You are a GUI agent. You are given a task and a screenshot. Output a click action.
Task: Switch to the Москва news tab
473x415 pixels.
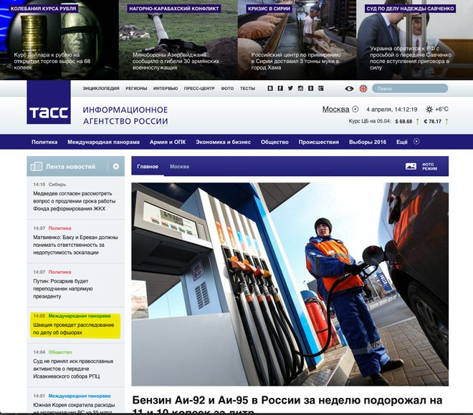click(179, 166)
